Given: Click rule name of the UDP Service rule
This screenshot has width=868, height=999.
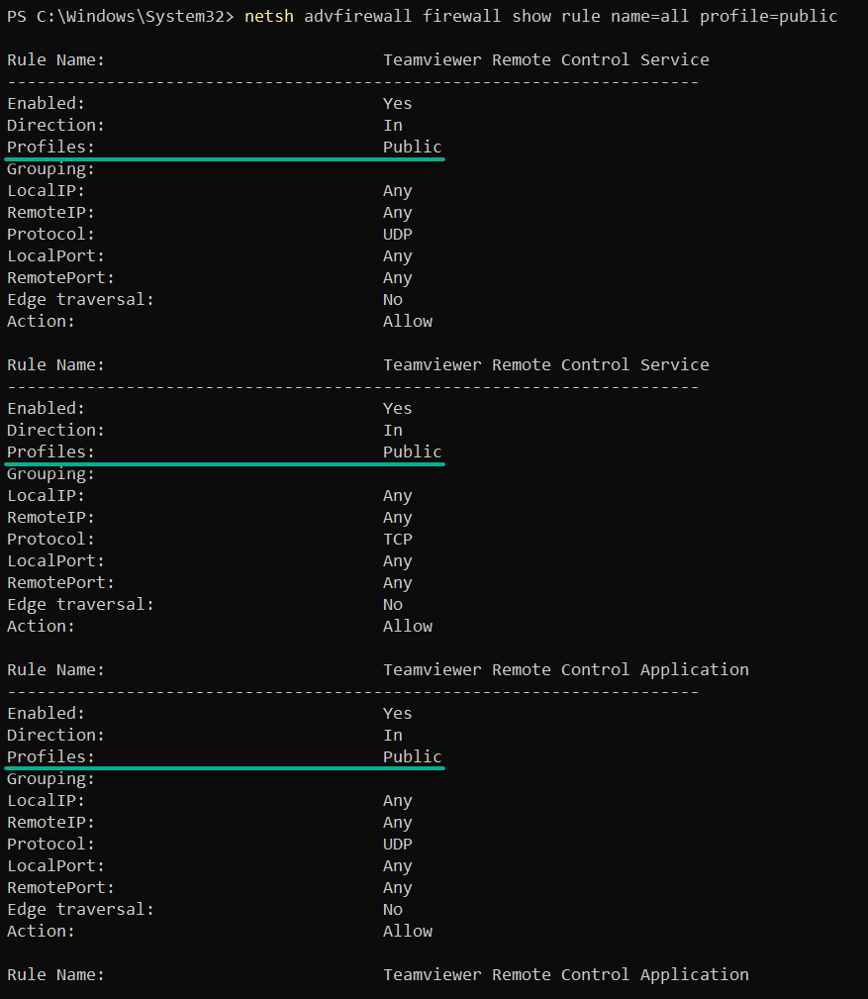Looking at the screenshot, I should click(545, 59).
